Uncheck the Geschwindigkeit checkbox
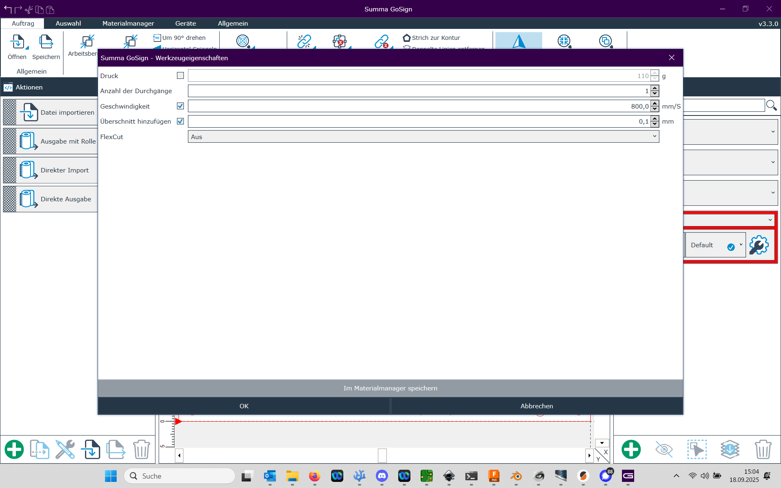Image resolution: width=781 pixels, height=488 pixels. [x=180, y=106]
